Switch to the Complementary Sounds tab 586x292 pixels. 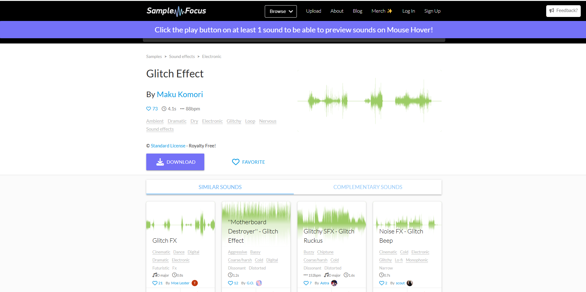point(368,187)
